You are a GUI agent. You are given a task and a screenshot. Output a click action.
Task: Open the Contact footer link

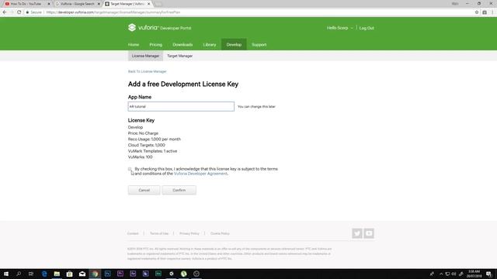click(133, 233)
